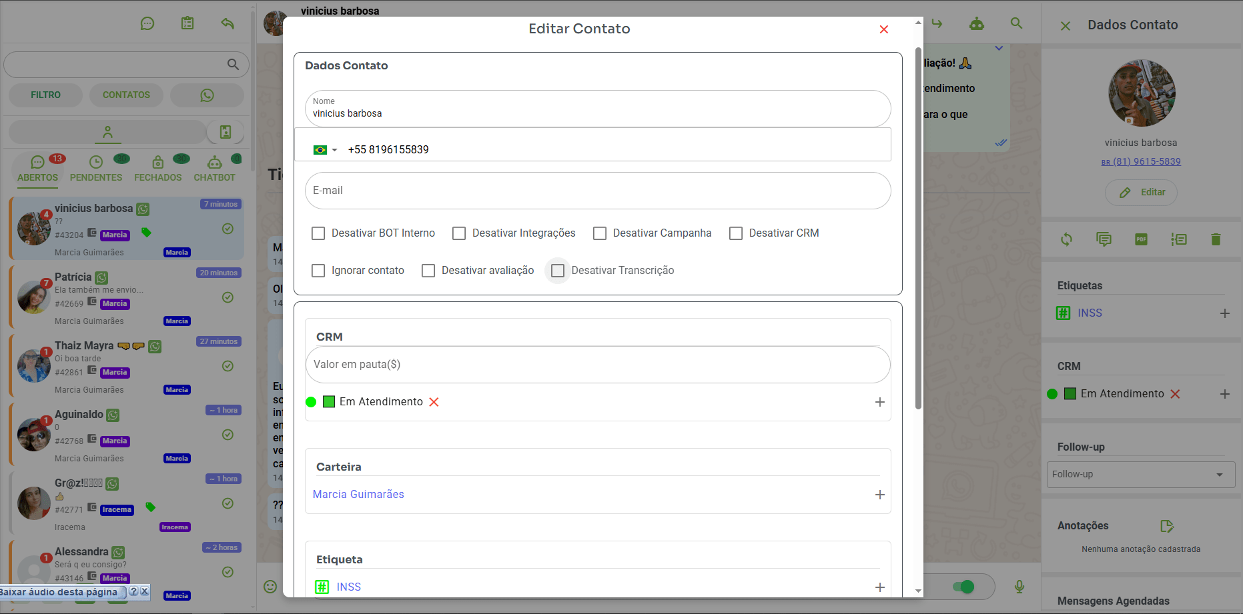The image size is (1243, 614).
Task: Click the PDF export icon in contact panel
Action: (1141, 239)
